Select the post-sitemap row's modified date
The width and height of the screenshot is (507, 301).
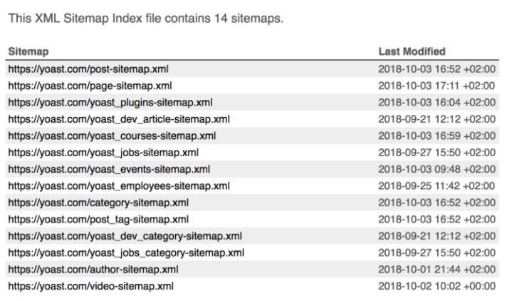point(437,69)
